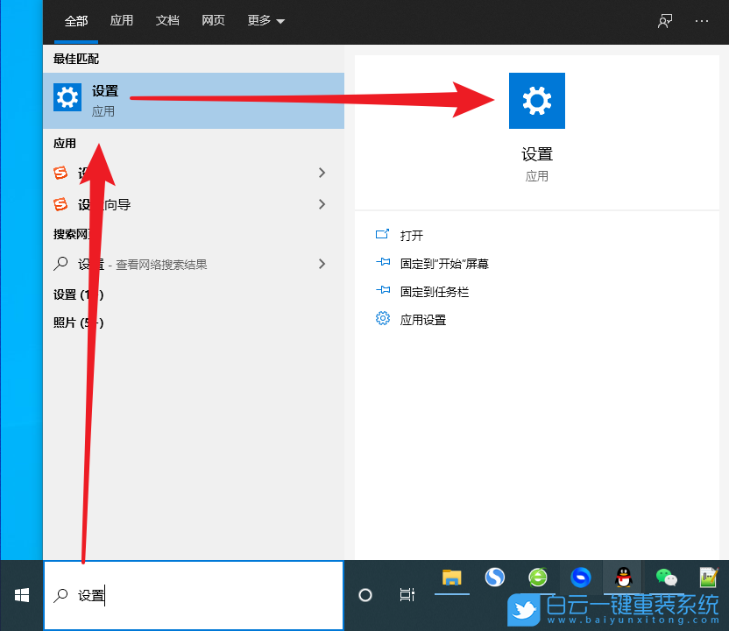Switch to the 应用 tab
729x631 pixels.
121,21
